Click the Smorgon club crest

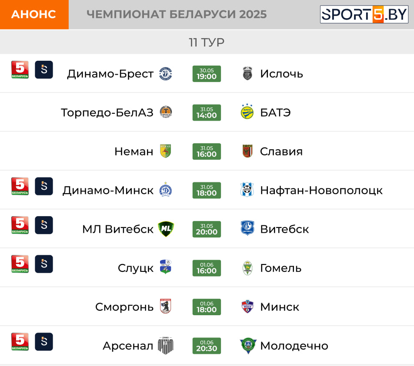pos(166,306)
